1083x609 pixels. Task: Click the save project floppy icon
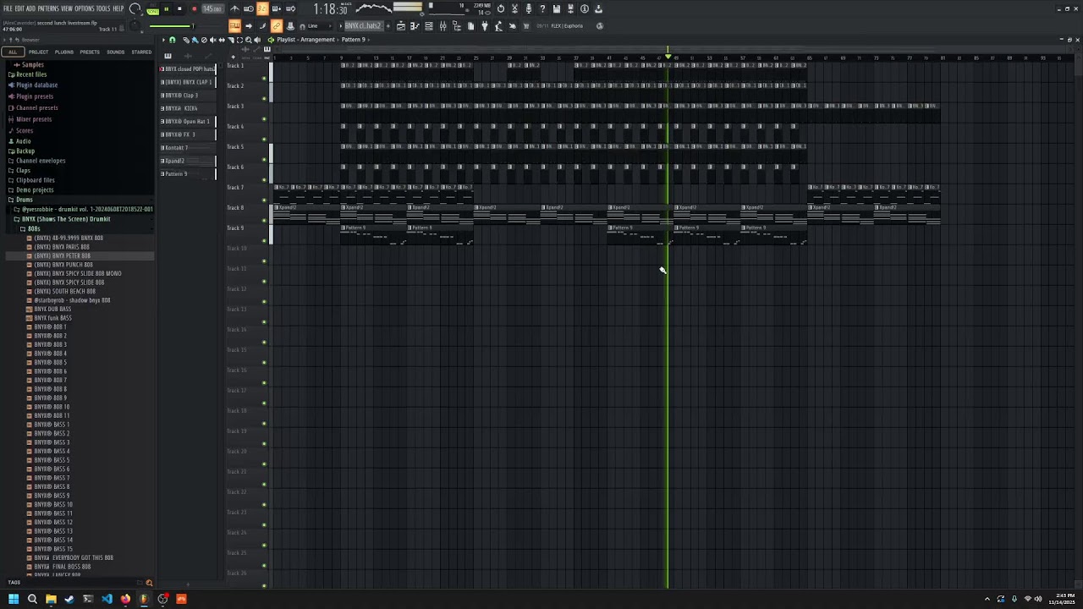[556, 8]
